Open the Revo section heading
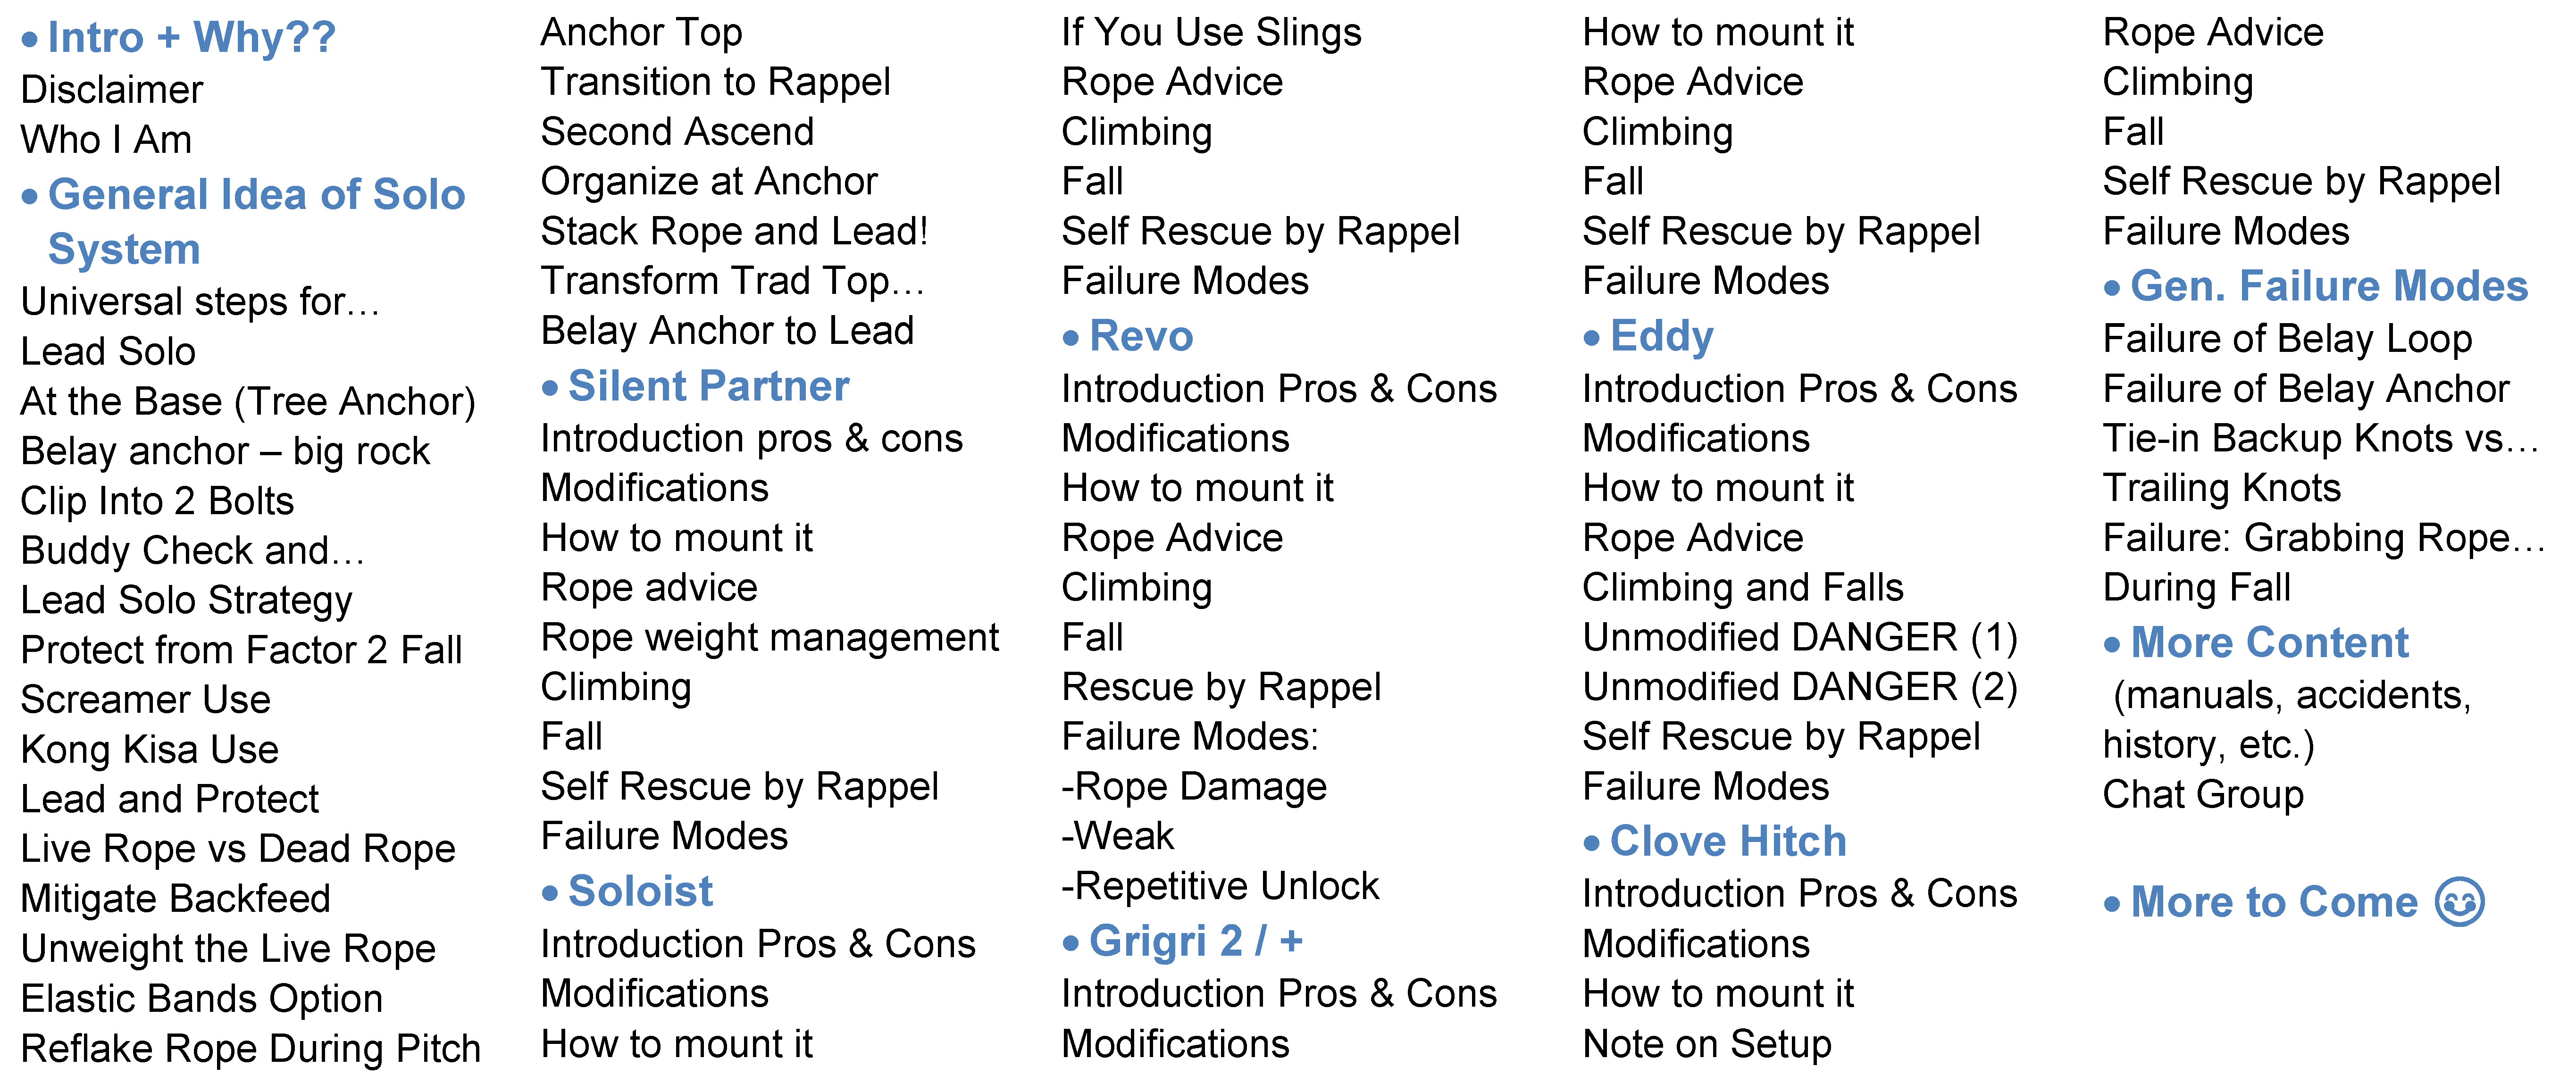 point(1141,336)
